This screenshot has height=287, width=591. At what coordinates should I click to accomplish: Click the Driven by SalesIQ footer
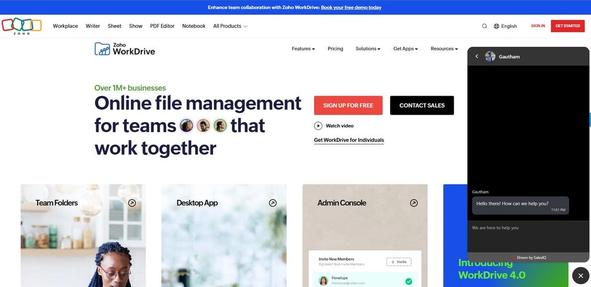[x=528, y=257]
